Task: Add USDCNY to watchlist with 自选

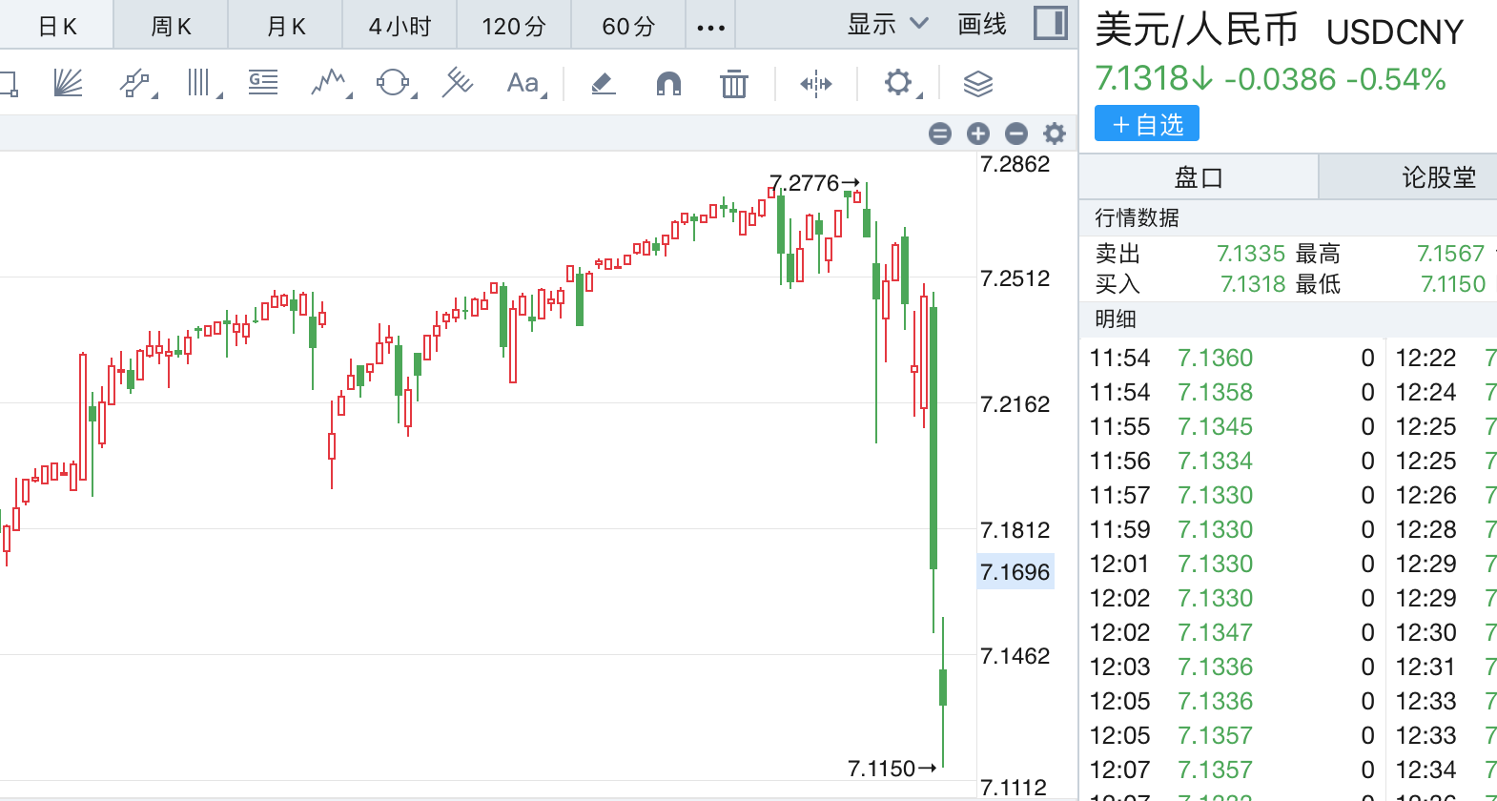Action: 1146,125
